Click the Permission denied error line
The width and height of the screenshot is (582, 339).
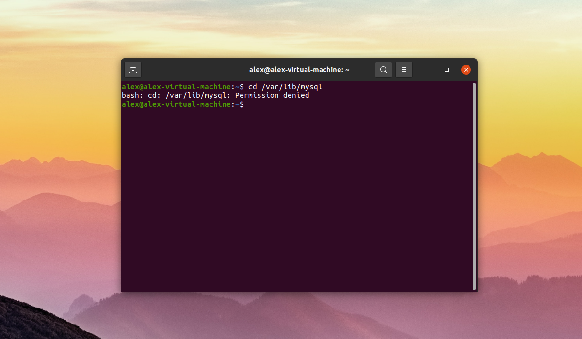[215, 95]
